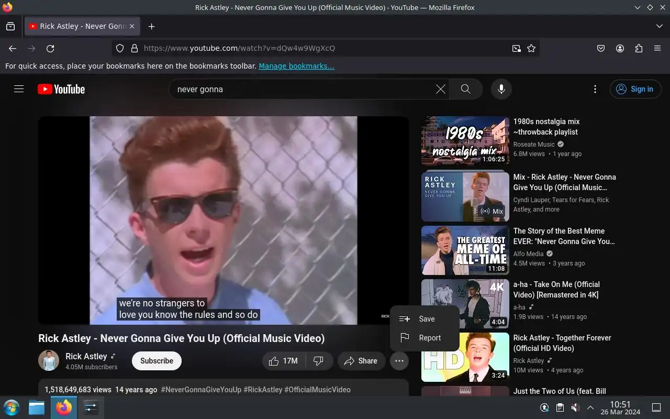Open Firefox application menu
This screenshot has width=670, height=419.
point(657,48)
